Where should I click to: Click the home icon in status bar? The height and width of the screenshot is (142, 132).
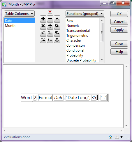click(110, 137)
